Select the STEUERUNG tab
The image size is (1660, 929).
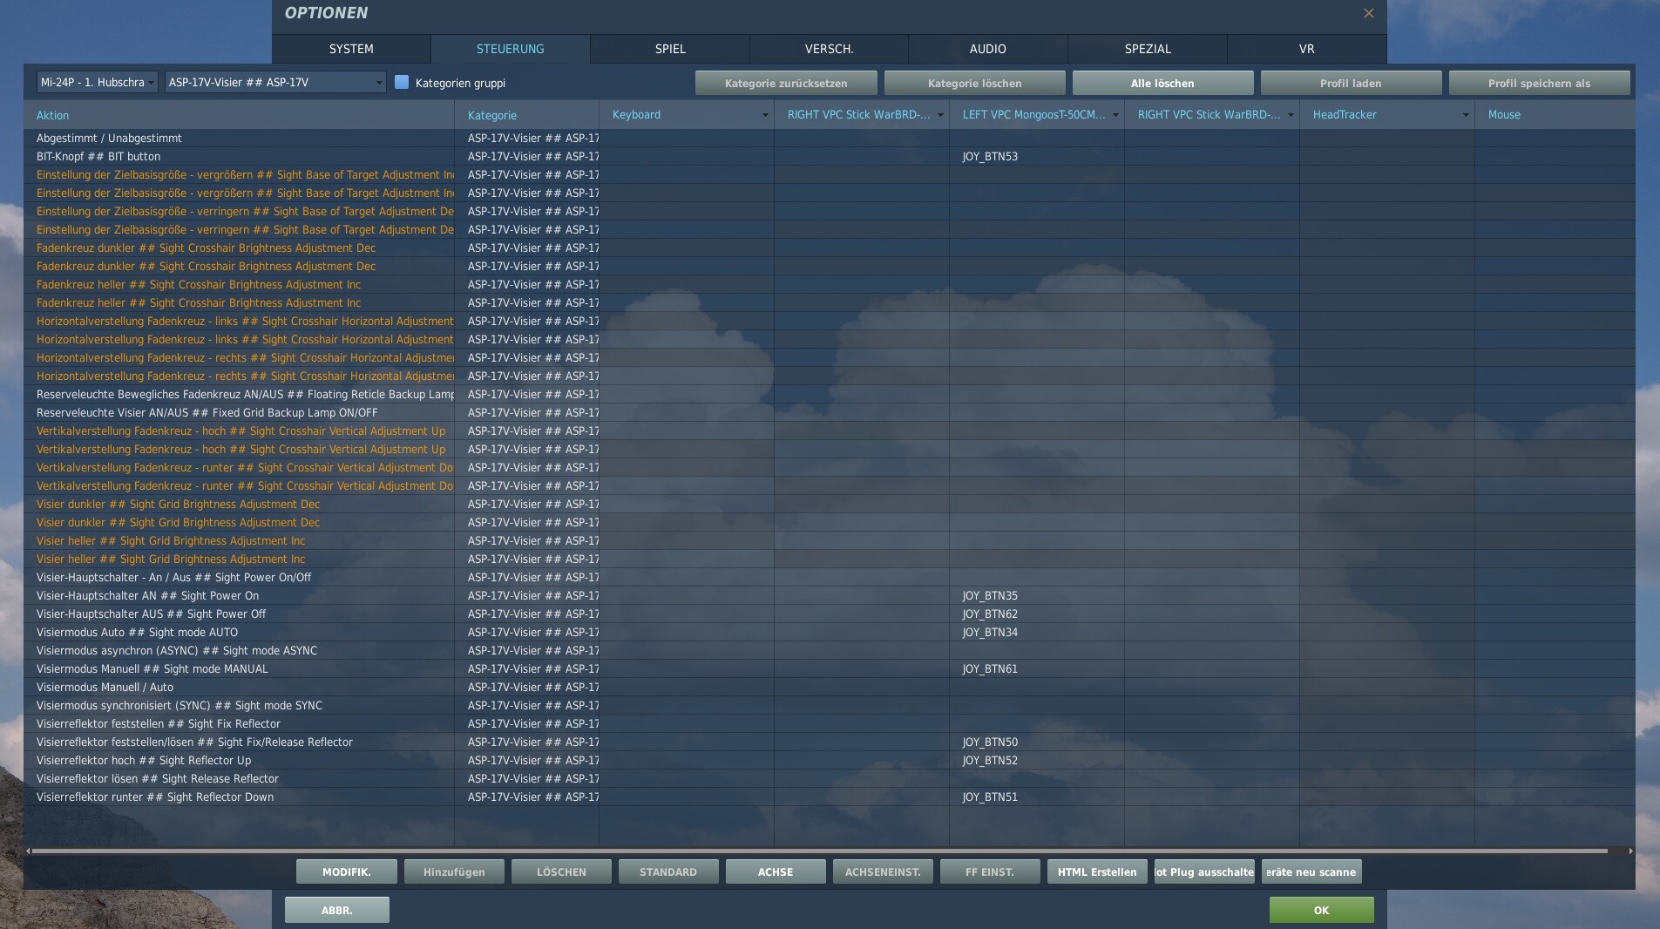(511, 49)
